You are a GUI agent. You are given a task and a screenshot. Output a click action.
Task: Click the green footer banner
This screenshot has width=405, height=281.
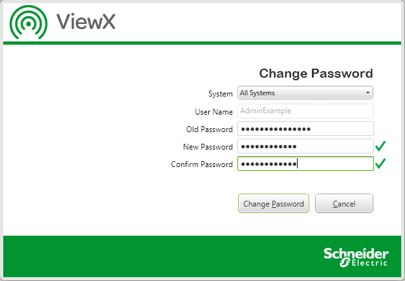pos(162,256)
